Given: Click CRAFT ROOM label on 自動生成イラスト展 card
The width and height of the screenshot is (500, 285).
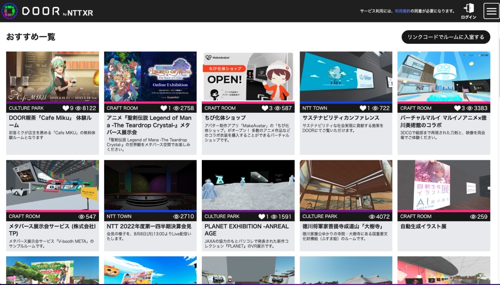Looking at the screenshot, I should [416, 217].
